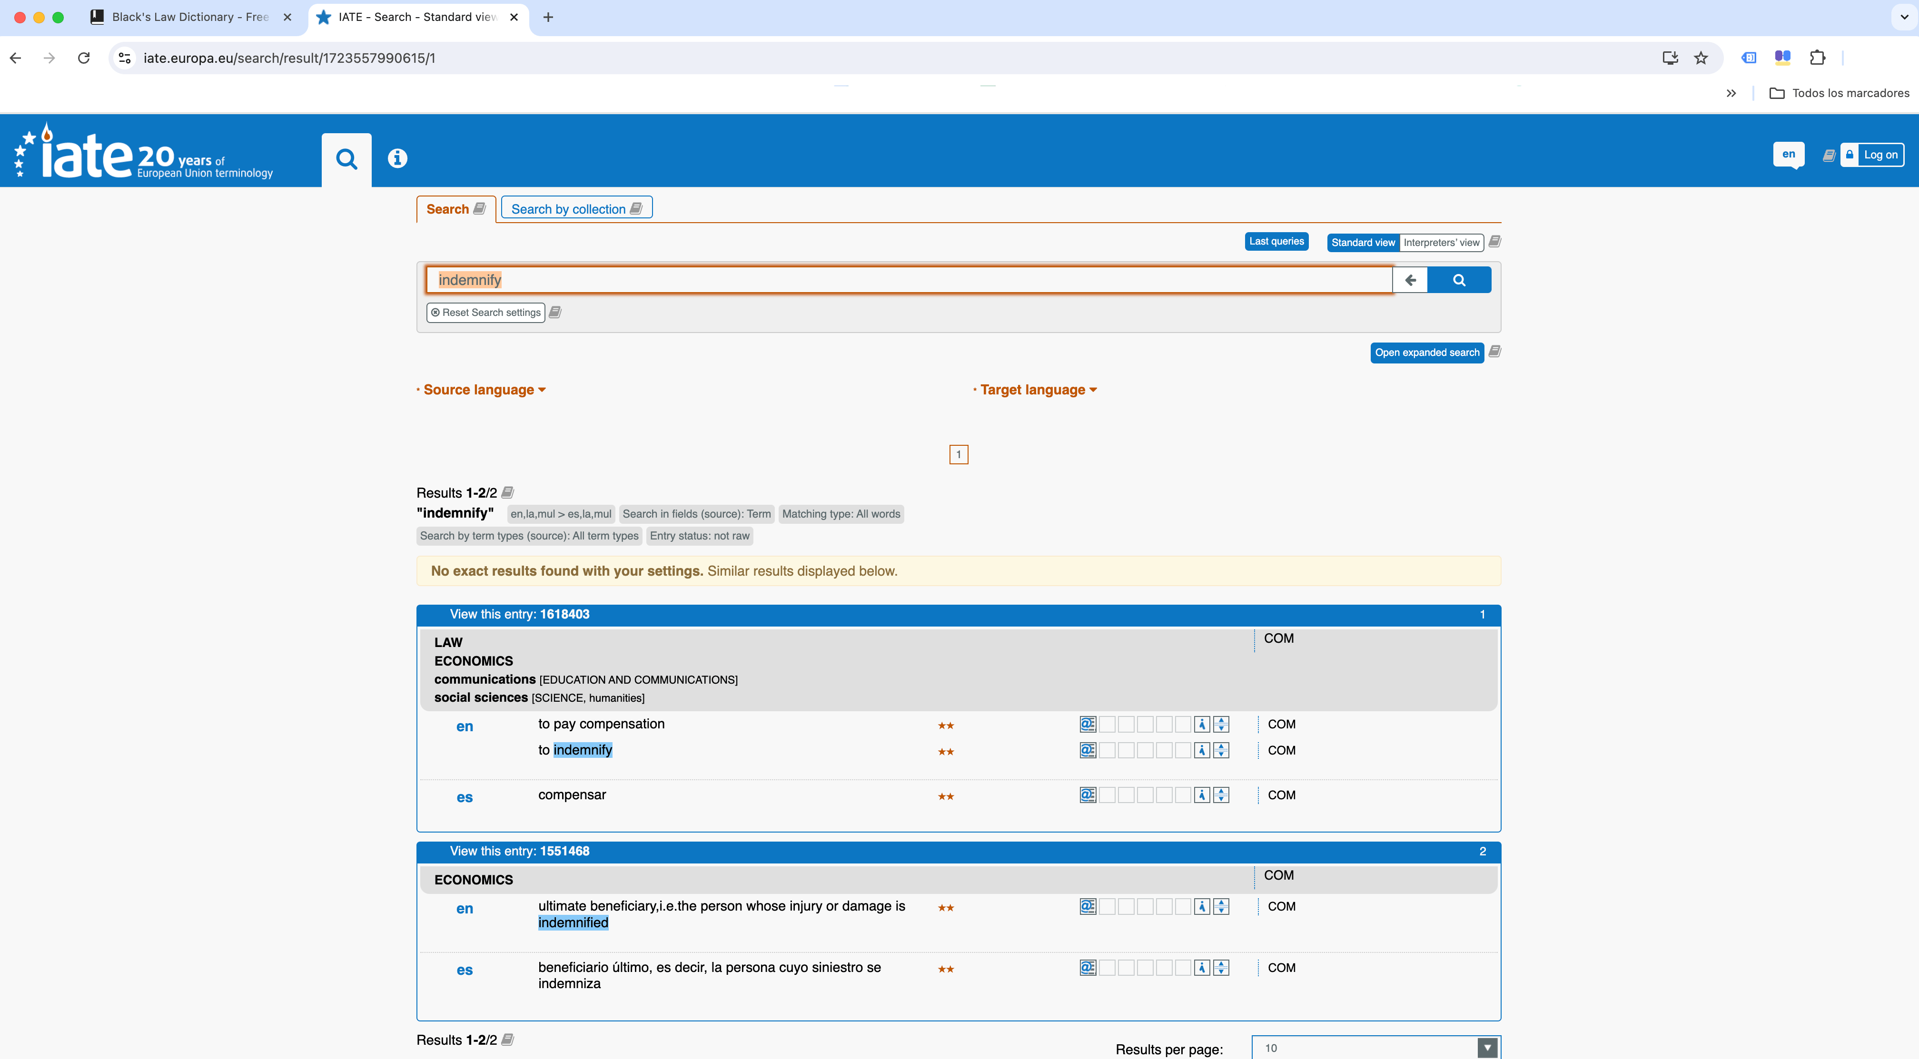This screenshot has width=1919, height=1059.
Task: Click the expand/collapse icon for 'to indemnify'
Action: point(1221,750)
